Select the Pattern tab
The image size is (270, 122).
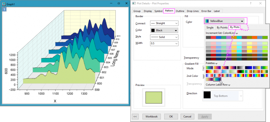pos(169,11)
